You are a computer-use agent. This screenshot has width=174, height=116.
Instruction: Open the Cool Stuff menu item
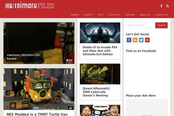pyautogui.click(x=114, y=15)
